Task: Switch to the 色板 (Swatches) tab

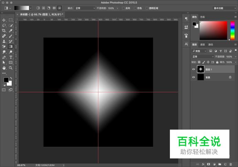Action: [x=203, y=17]
